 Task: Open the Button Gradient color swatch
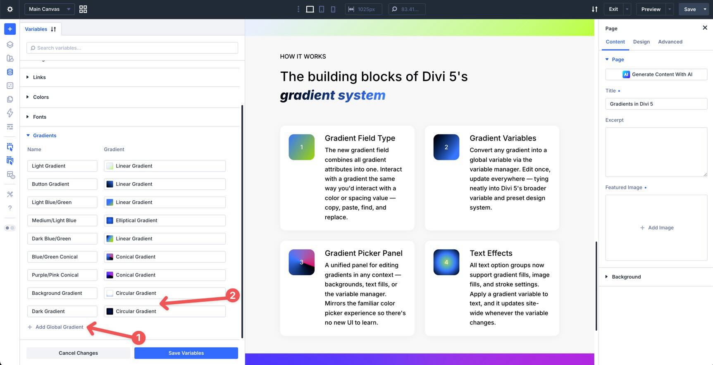pyautogui.click(x=110, y=184)
